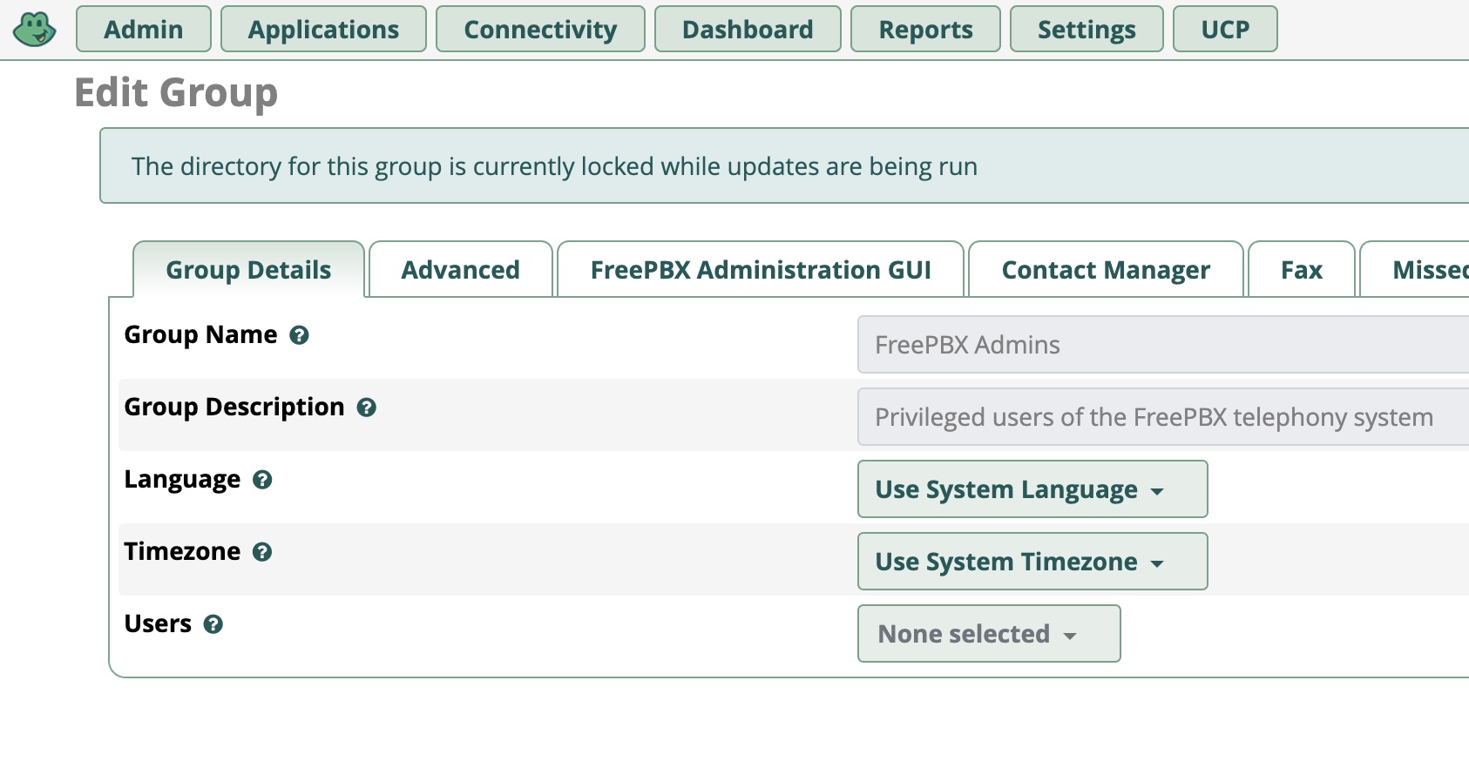
Task: Switch to FreePBX Administration GUI tab
Action: pos(761,270)
